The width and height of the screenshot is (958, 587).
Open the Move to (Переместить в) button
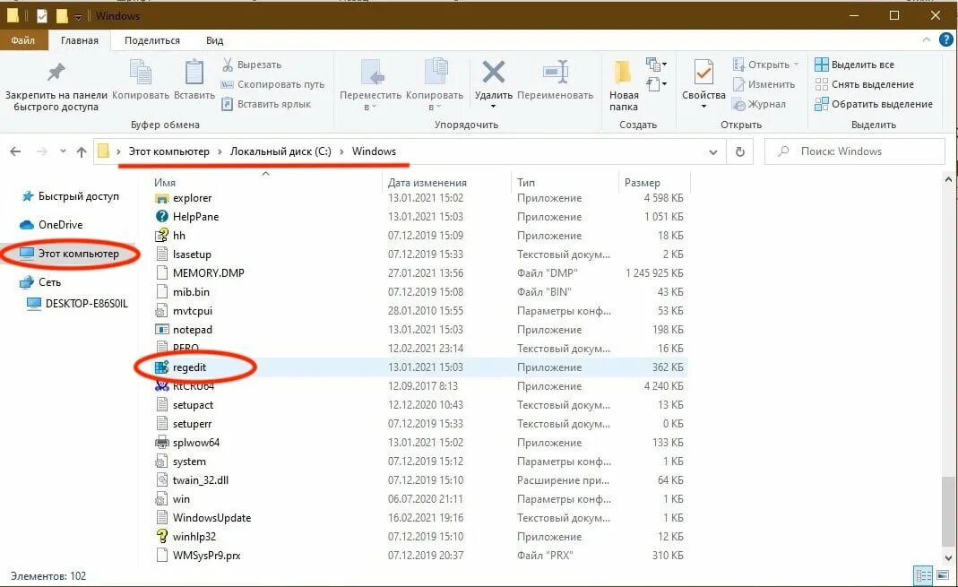[371, 85]
